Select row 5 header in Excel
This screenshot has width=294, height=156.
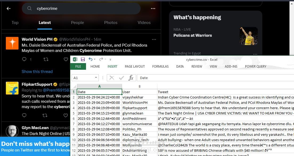point(74,113)
